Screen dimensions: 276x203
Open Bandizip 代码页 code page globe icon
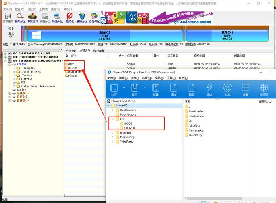[x=263, y=89]
